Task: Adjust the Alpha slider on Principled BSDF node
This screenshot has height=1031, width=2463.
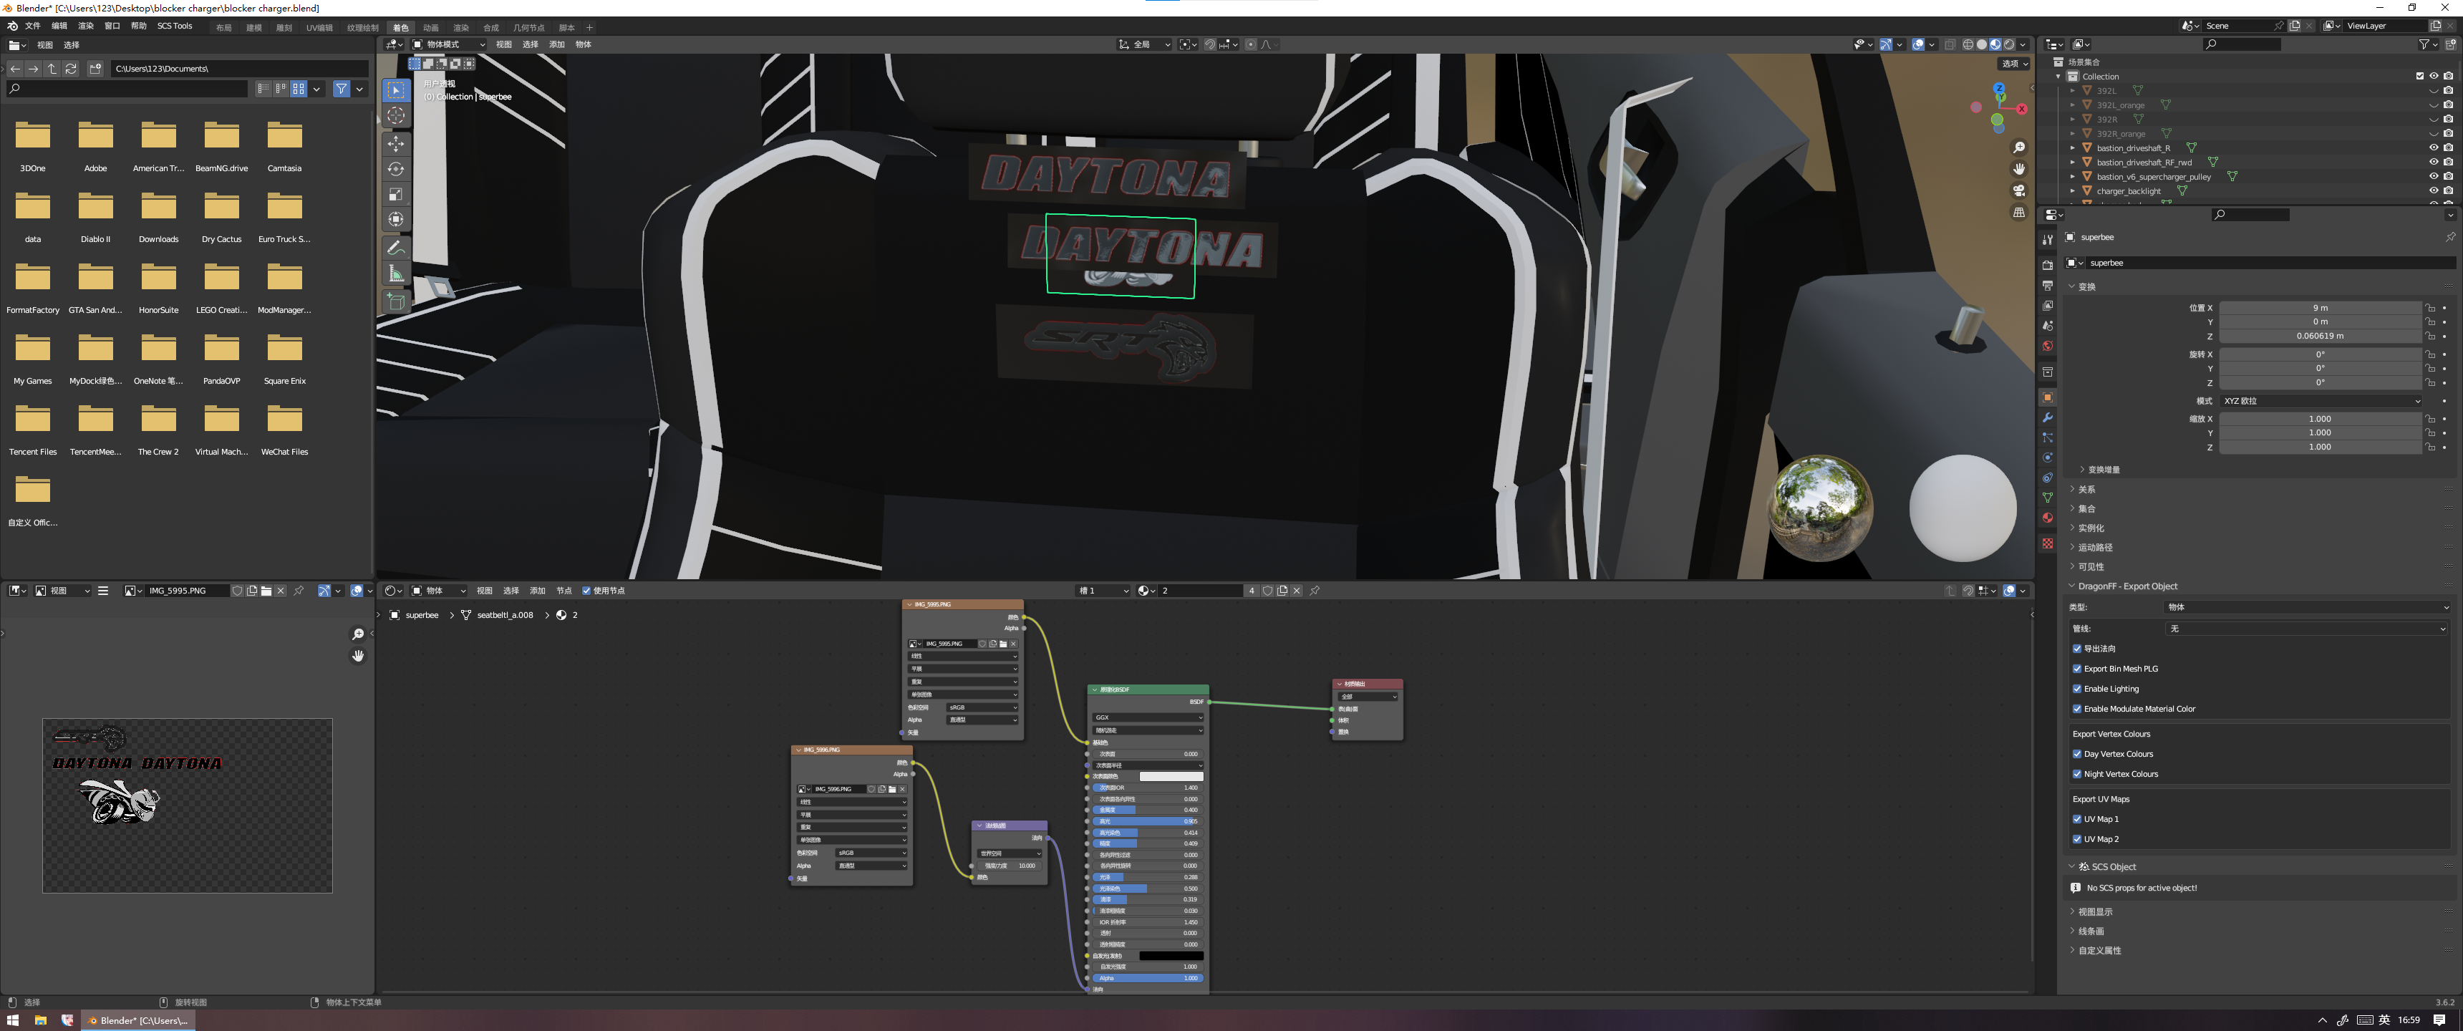Action: point(1147,979)
